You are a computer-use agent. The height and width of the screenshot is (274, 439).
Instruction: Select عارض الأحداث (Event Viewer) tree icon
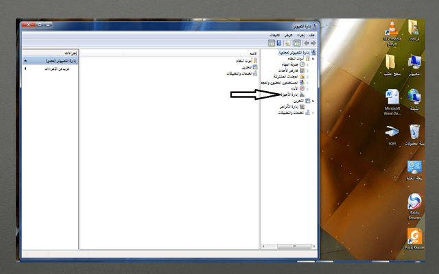point(302,71)
